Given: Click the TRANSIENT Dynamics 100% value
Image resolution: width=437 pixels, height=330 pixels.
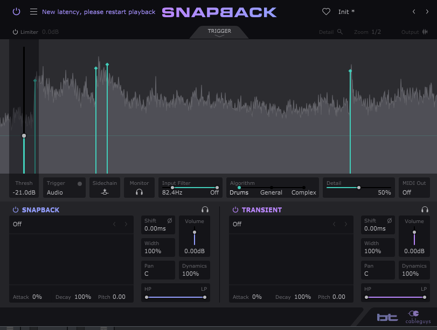Looking at the screenshot, I should (x=410, y=274).
